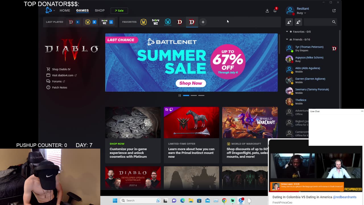Click the green Sale button

click(x=119, y=11)
